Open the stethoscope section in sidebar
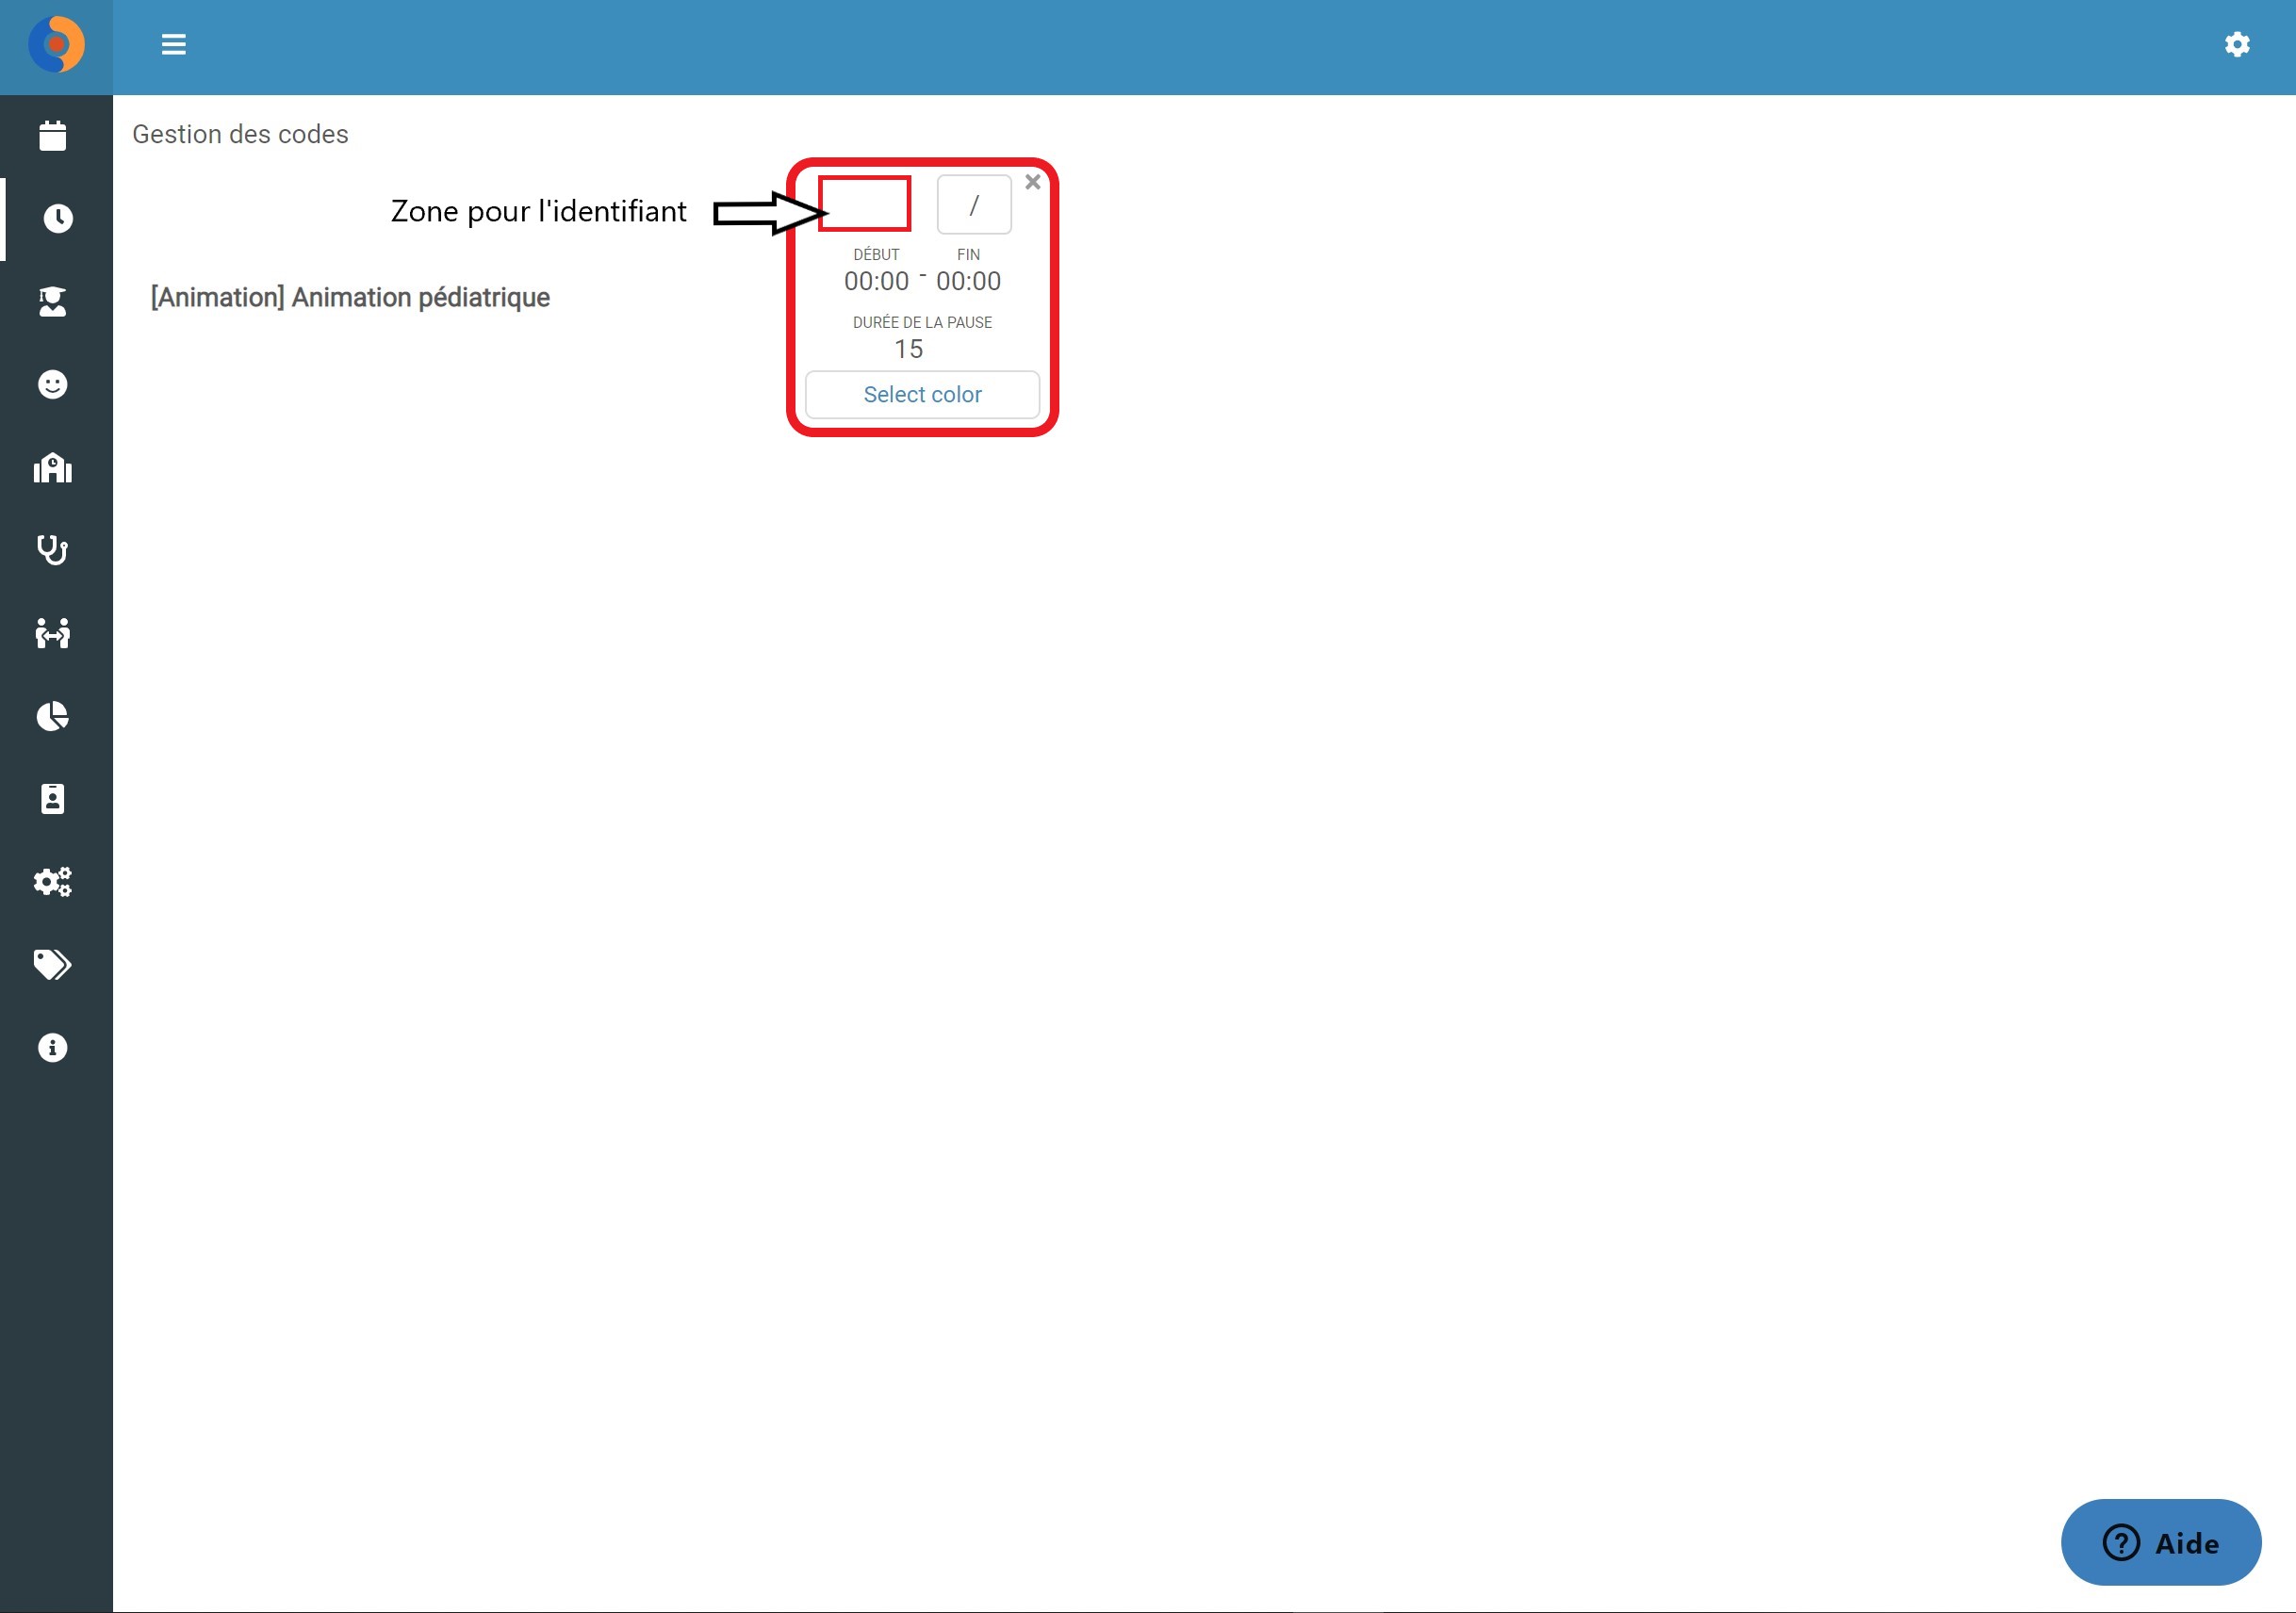2296x1613 pixels. click(53, 550)
